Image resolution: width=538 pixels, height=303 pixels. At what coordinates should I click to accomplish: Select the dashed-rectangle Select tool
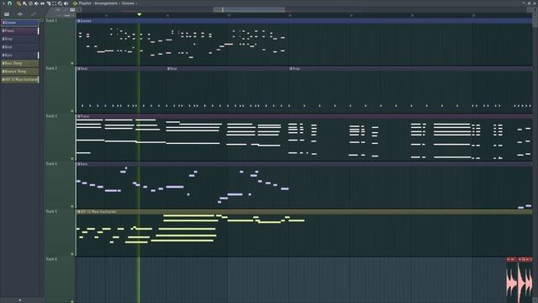click(x=54, y=3)
